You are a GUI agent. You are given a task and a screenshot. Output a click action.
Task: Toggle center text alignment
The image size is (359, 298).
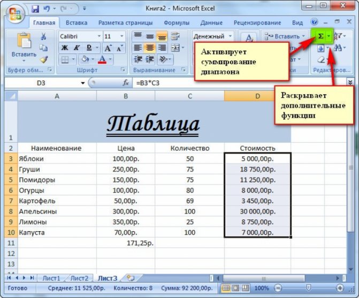pyautogui.click(x=150, y=48)
